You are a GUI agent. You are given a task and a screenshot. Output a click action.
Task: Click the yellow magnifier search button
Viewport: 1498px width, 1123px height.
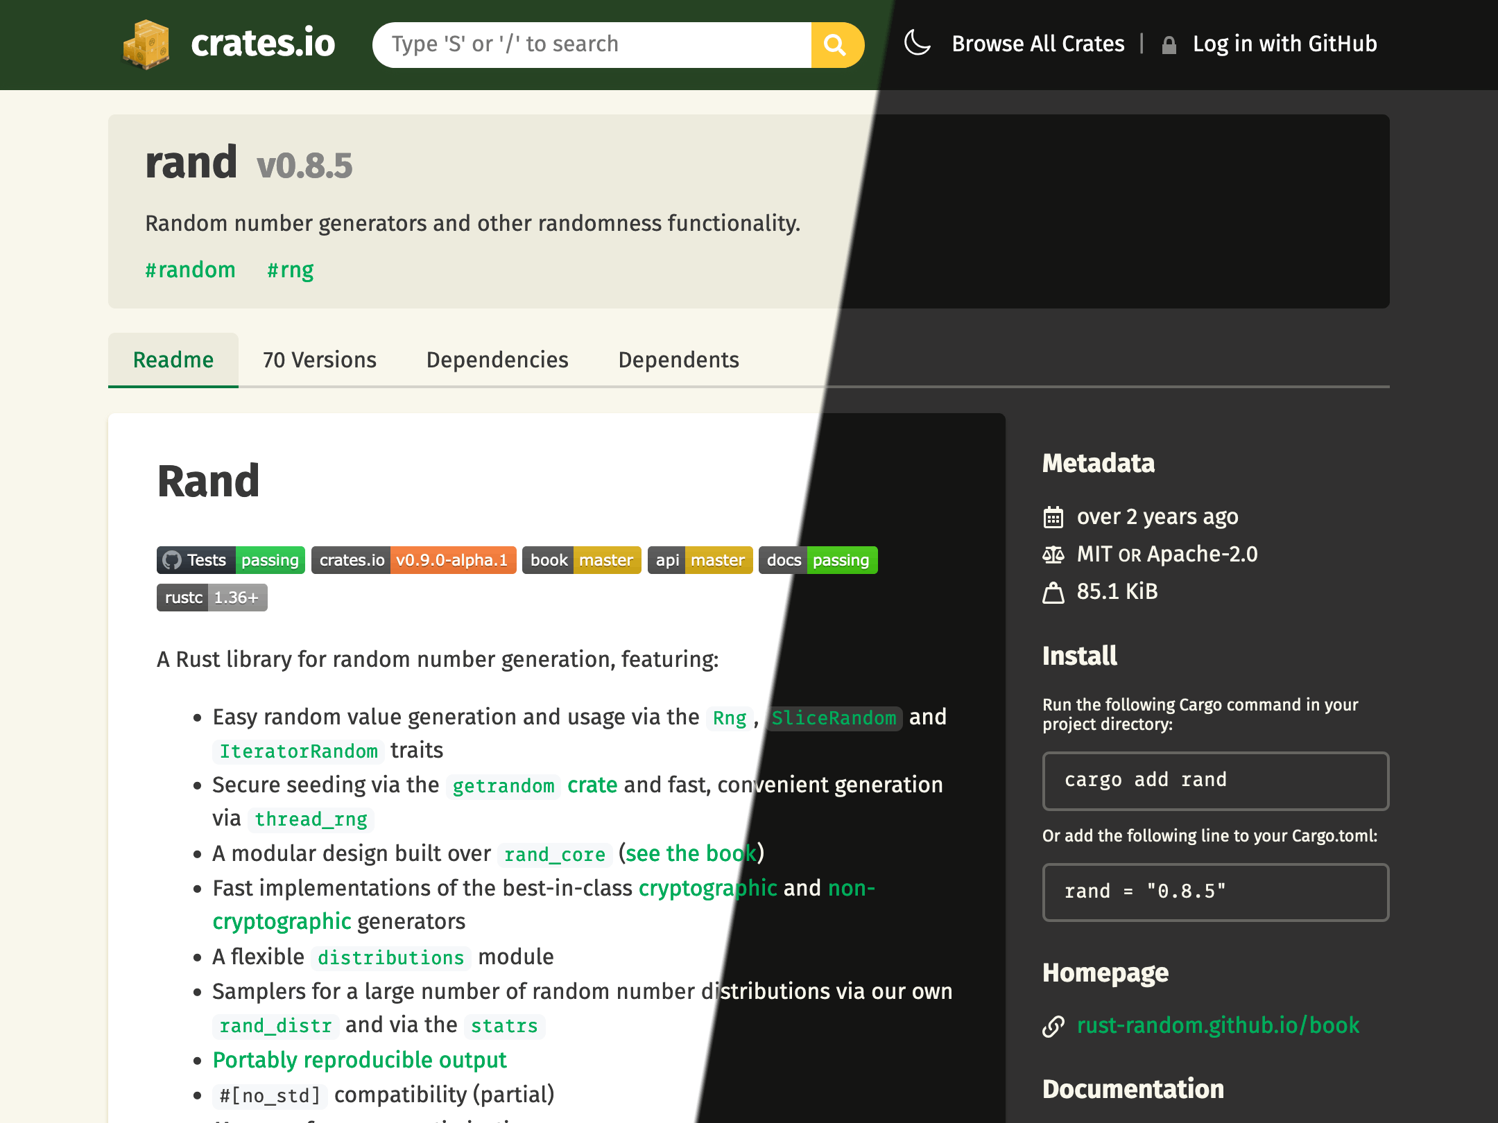coord(836,45)
